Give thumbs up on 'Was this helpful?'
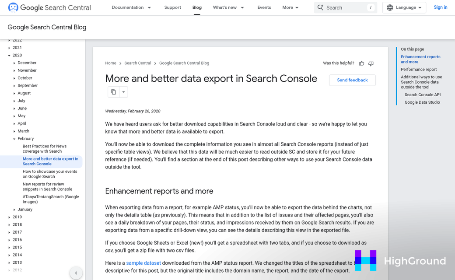 361,63
